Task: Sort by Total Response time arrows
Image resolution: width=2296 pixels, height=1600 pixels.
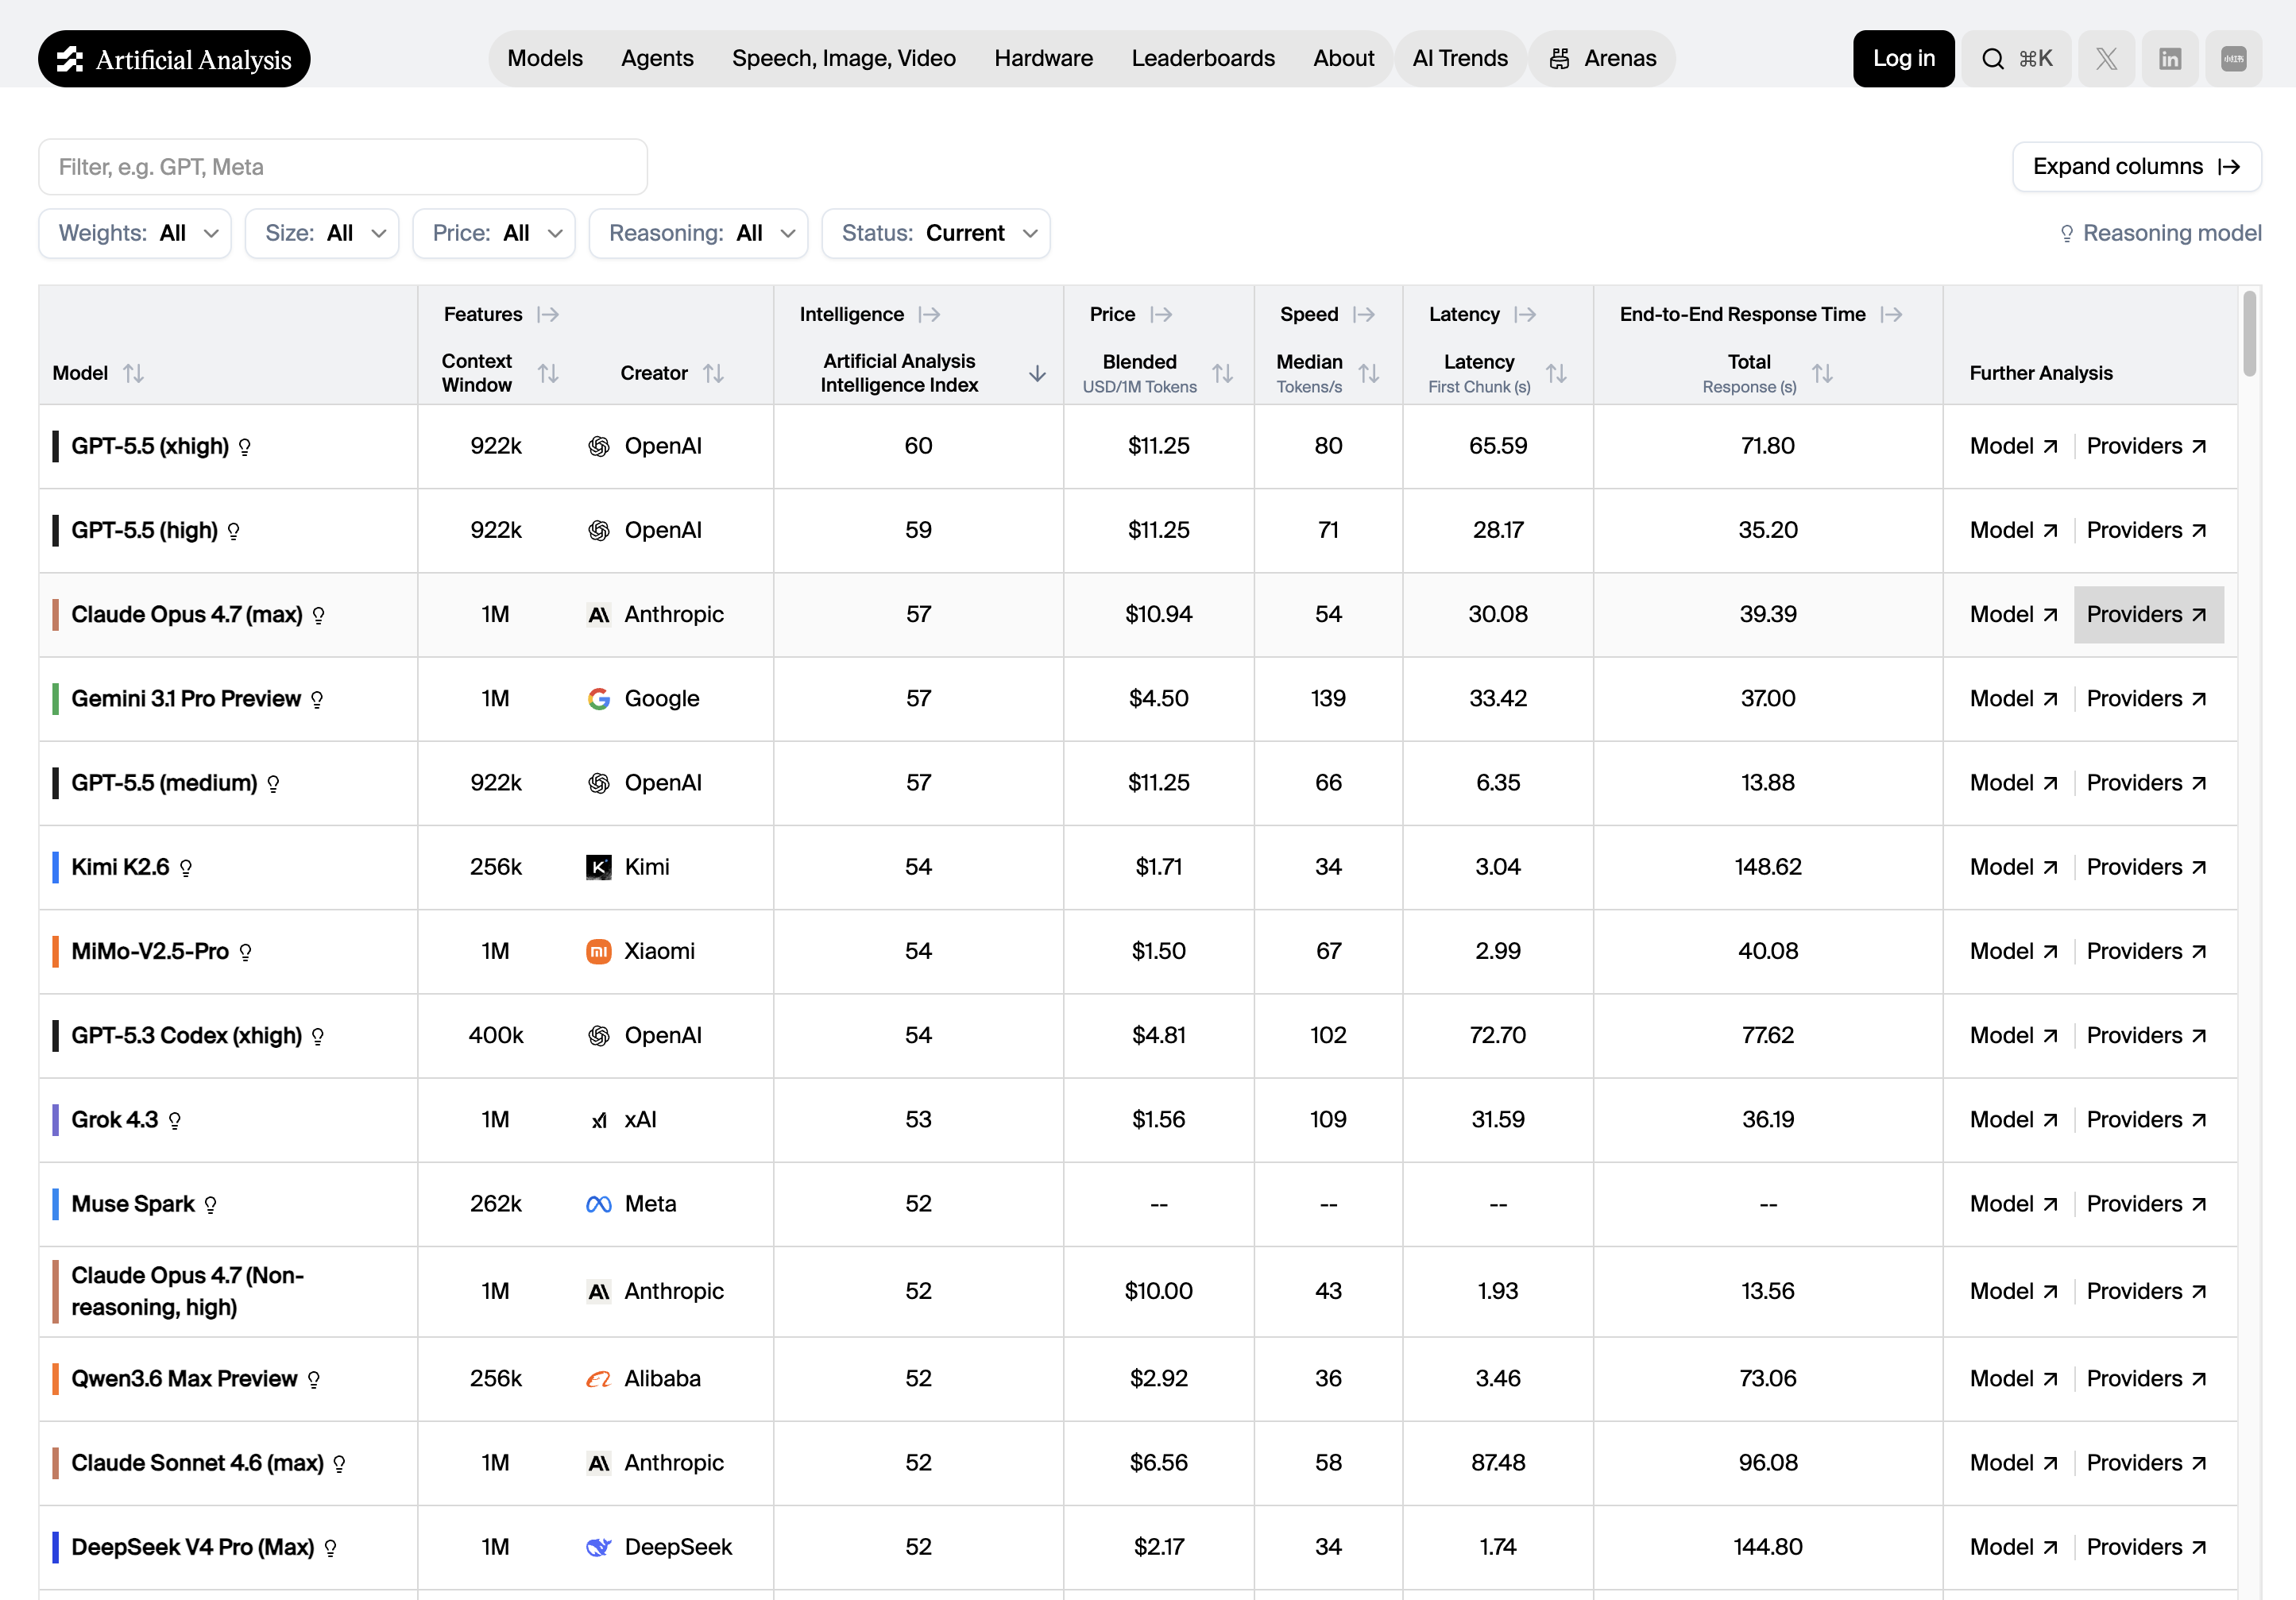Action: pos(1822,373)
